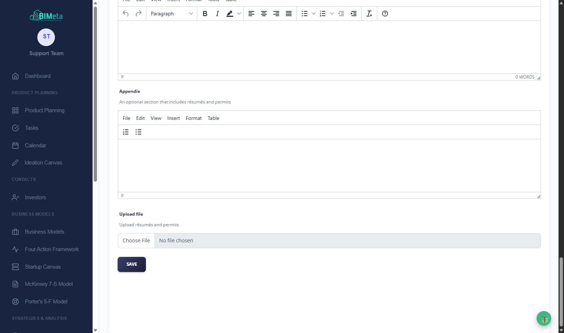Open the McKinsey 7-S Model page

pyautogui.click(x=49, y=284)
